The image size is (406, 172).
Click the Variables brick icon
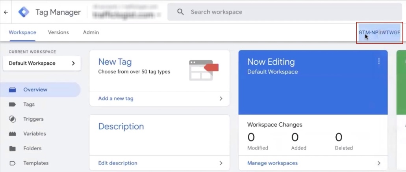(12, 134)
